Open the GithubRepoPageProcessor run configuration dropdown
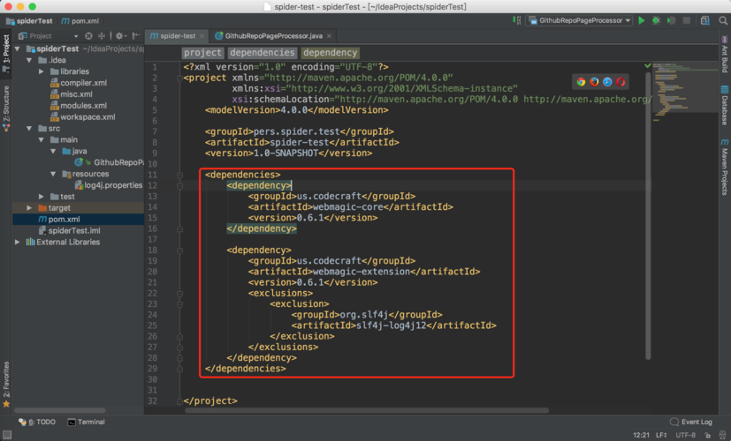The image size is (731, 441). [x=580, y=20]
